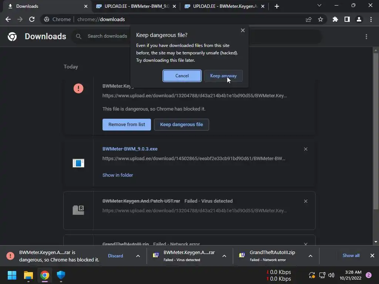Click the scrollbar down arrow
Screen dimensions: 379x284
(x=376, y=242)
